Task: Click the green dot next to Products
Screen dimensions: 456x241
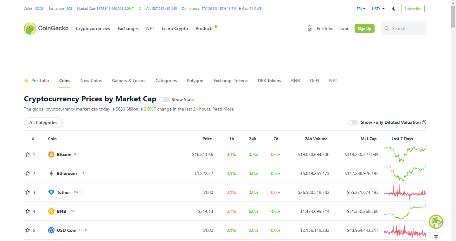Action: tap(216, 27)
